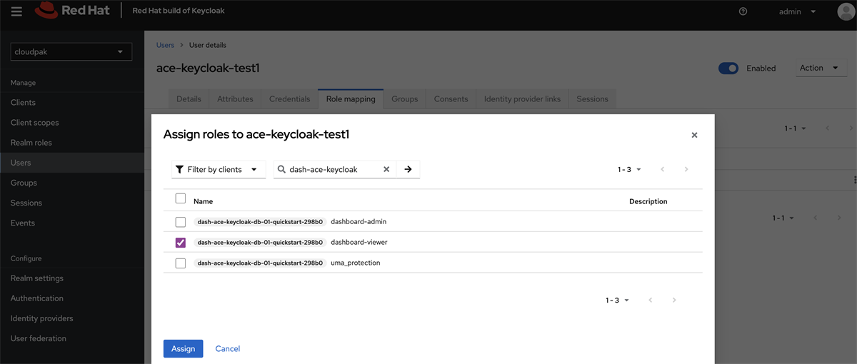The height and width of the screenshot is (364, 857).
Task: Open the help question mark icon
Action: [x=743, y=11]
